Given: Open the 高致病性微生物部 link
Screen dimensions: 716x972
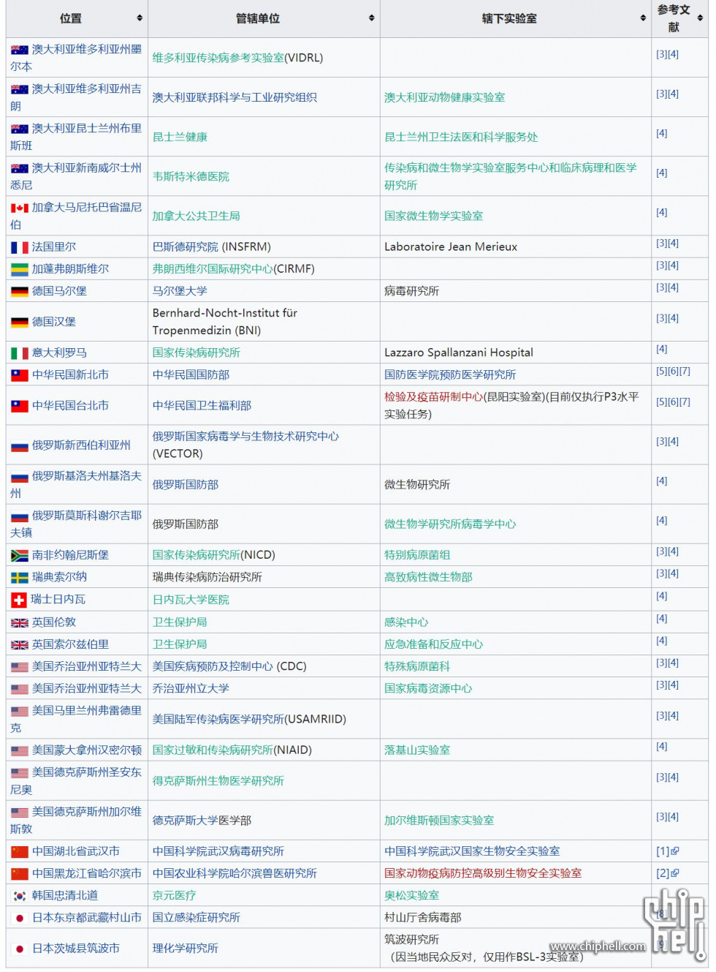Looking at the screenshot, I should click(x=428, y=577).
